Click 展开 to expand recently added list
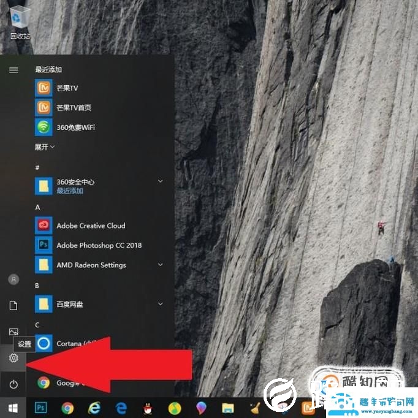The width and height of the screenshot is (418, 418). (45, 147)
